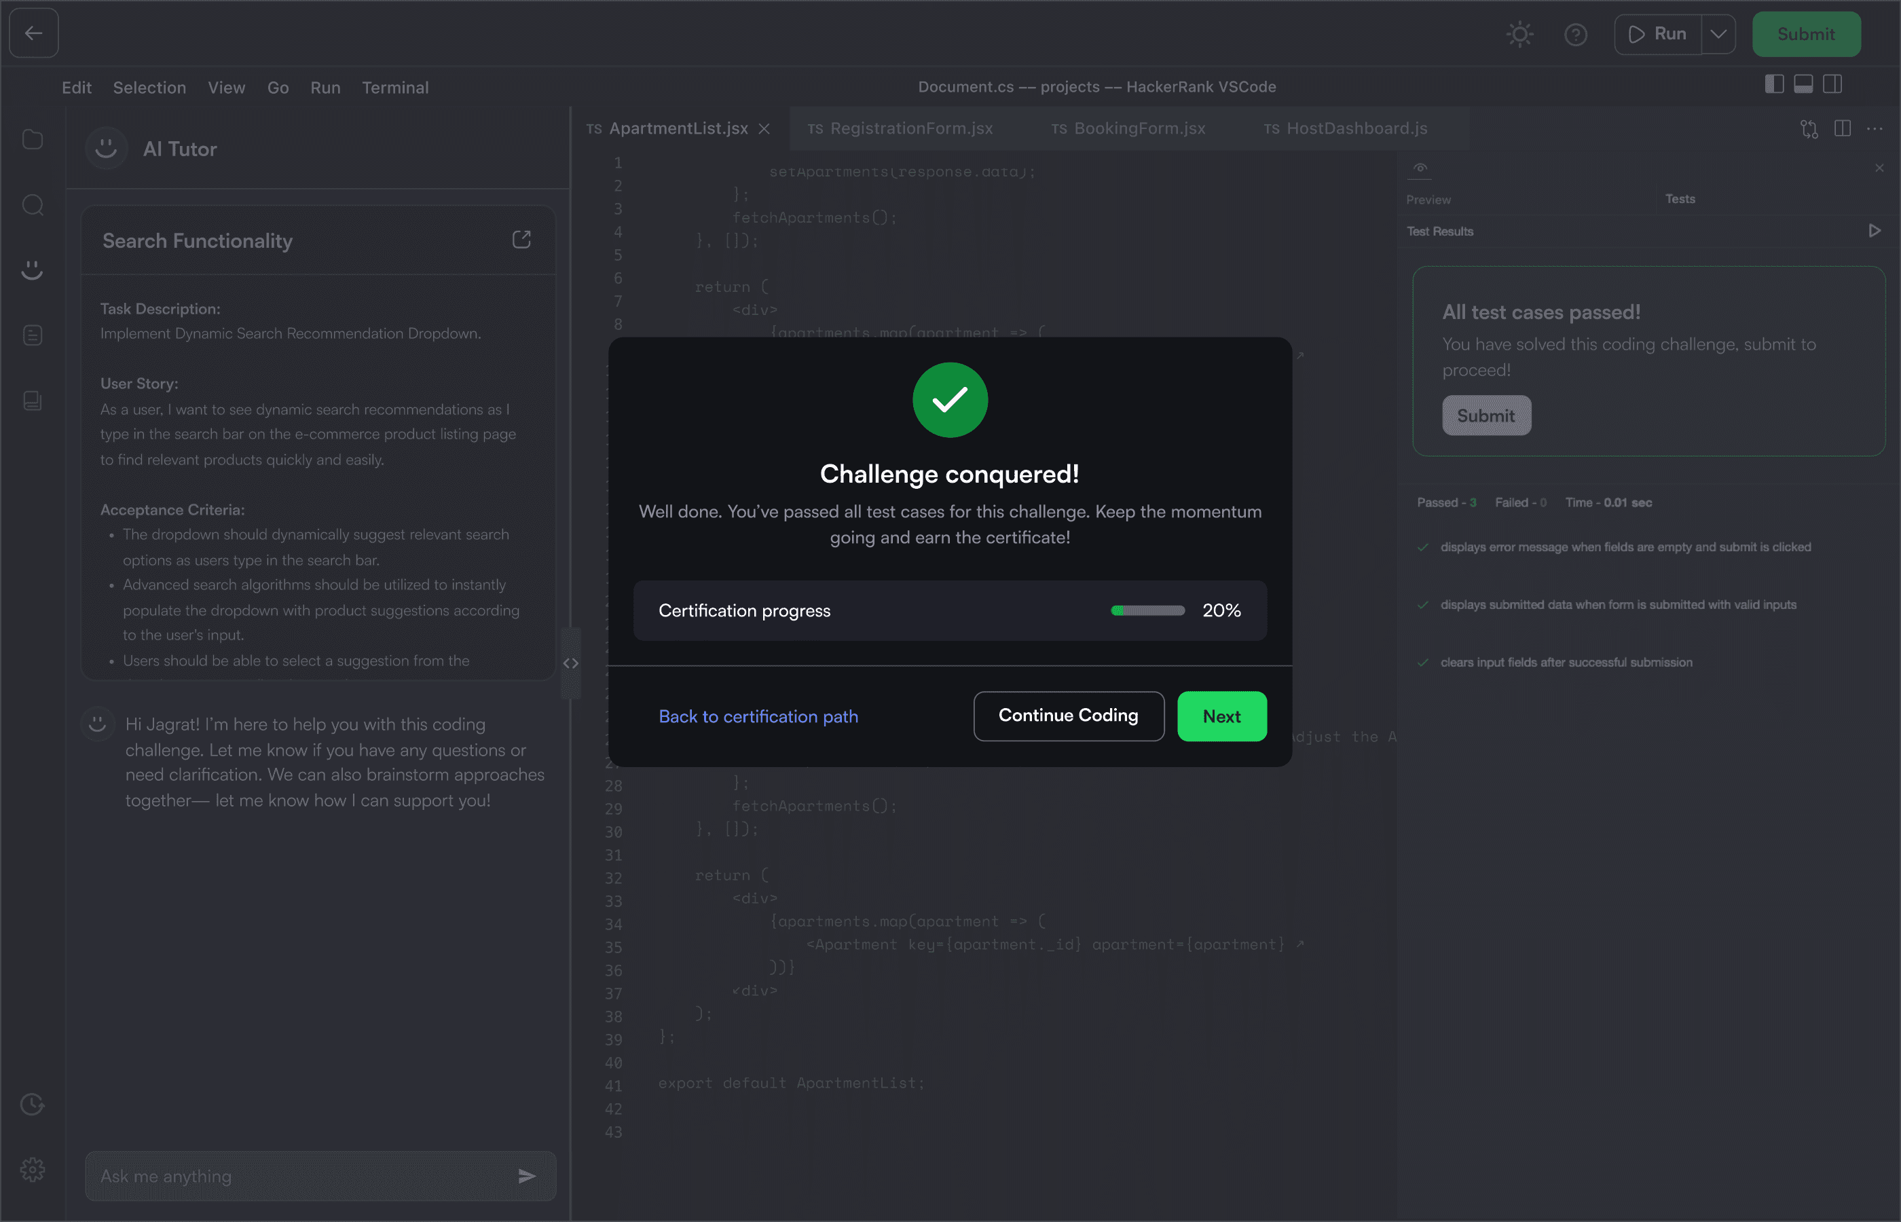Pop out Search Functionality task card
The height and width of the screenshot is (1222, 1901).
tap(521, 240)
